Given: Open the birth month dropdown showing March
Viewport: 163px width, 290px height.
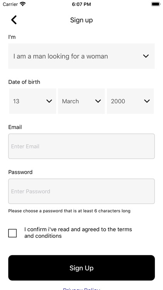Looking at the screenshot, I should coord(81,101).
